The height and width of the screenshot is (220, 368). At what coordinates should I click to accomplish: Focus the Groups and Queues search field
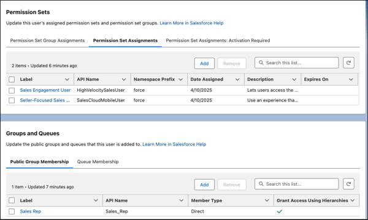point(297,184)
